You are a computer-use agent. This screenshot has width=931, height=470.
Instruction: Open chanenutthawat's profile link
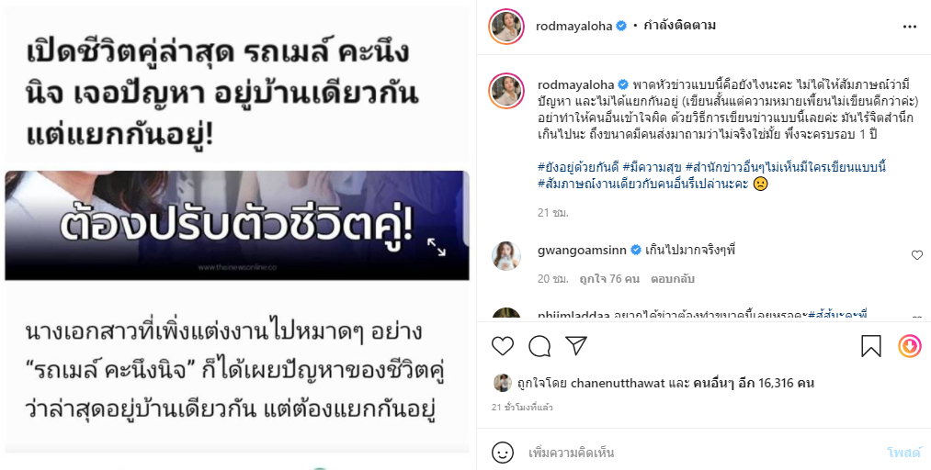pos(618,383)
